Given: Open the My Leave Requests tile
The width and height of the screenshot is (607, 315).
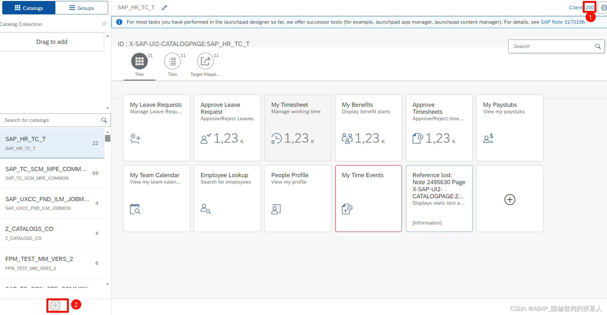Looking at the screenshot, I should click(x=157, y=128).
